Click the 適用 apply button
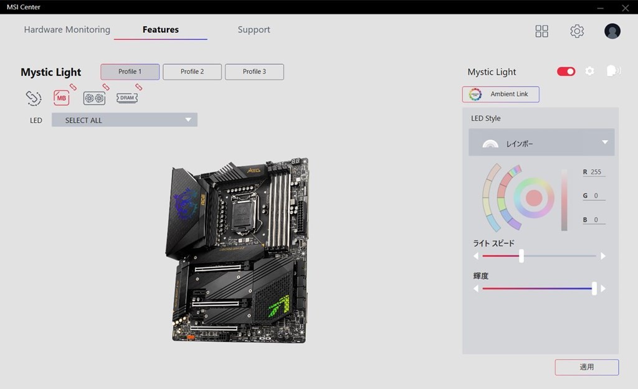The height and width of the screenshot is (389, 638). [x=587, y=367]
